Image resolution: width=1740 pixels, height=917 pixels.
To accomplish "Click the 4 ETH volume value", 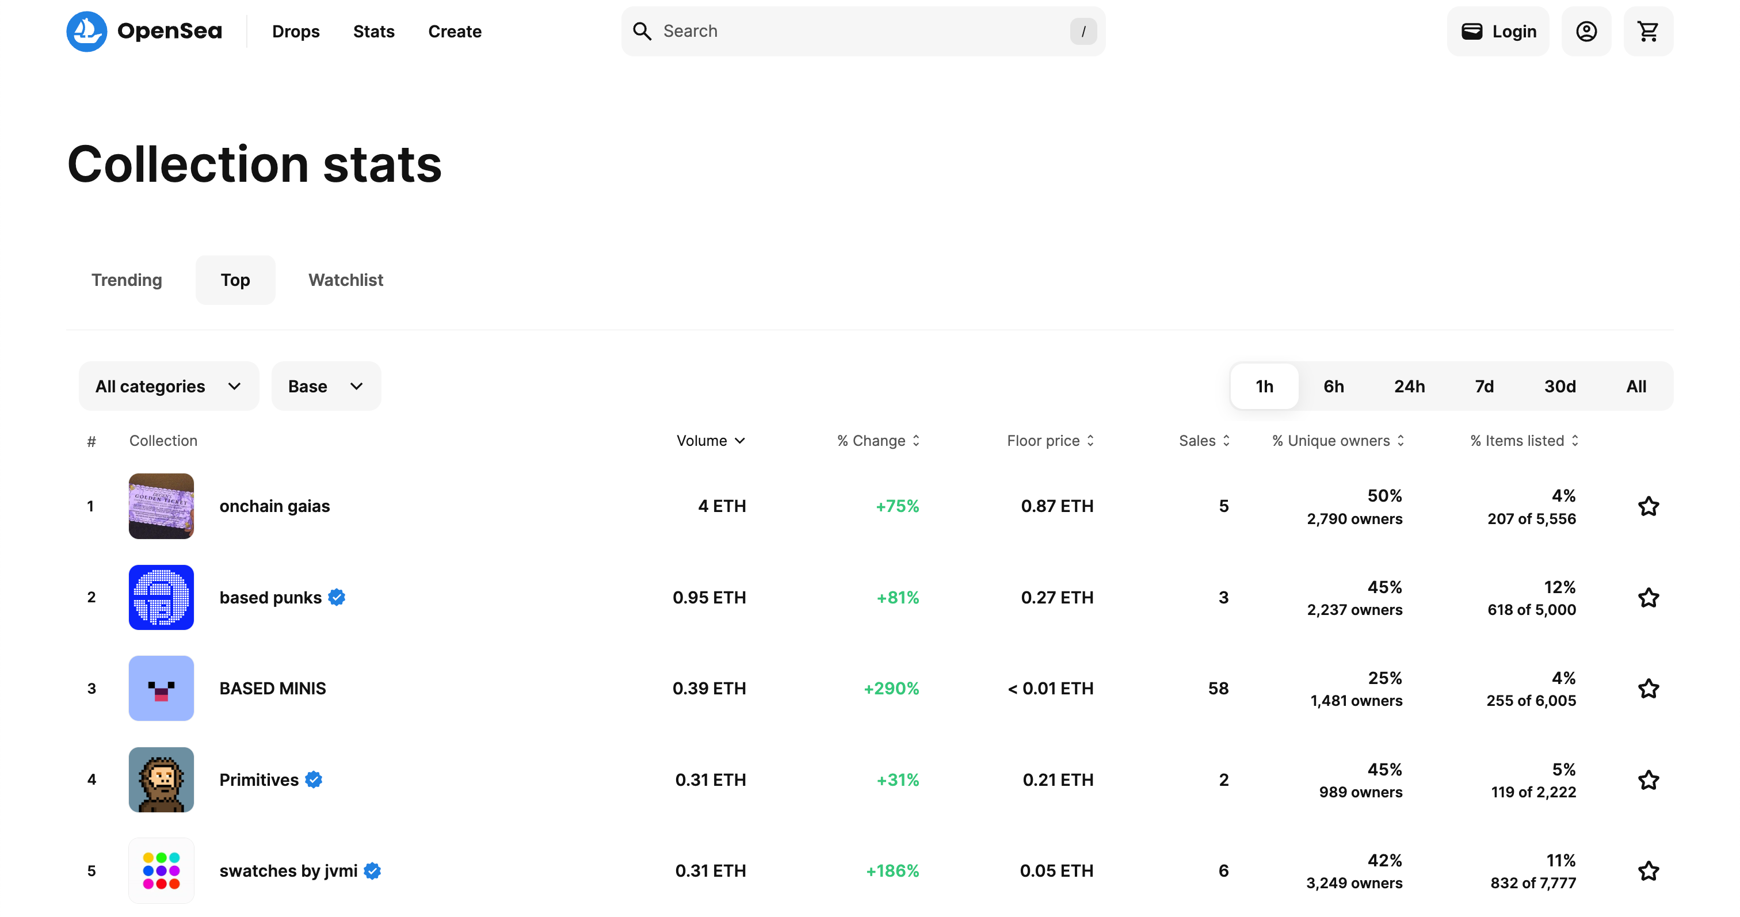I will tap(722, 506).
